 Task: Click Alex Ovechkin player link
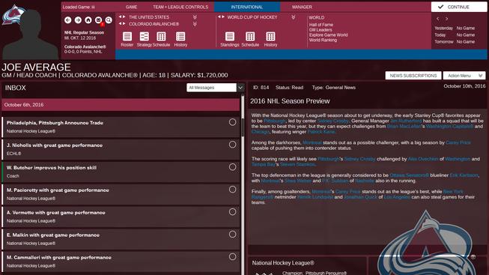[x=423, y=159]
